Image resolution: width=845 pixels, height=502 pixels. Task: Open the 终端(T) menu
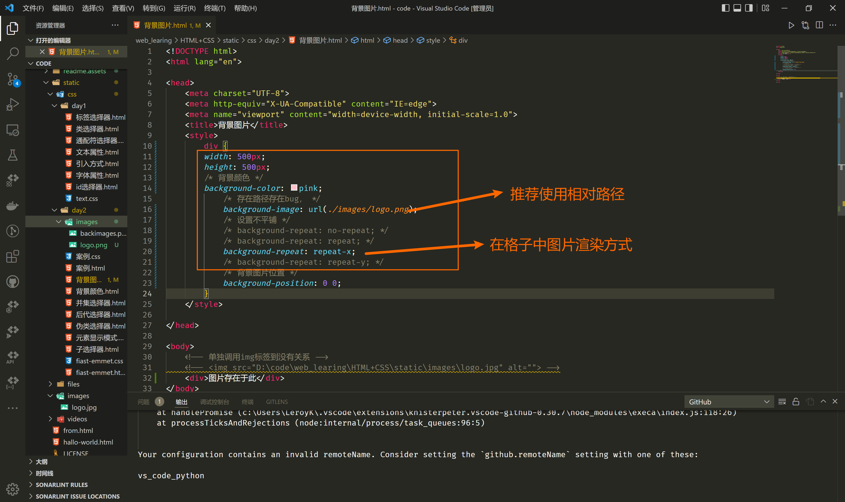(x=214, y=8)
